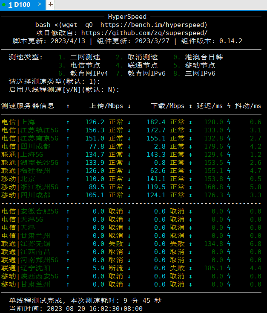Click the 当前时间 timestamp line
Viewport: 267px width, 313px height.
[x=76, y=309]
